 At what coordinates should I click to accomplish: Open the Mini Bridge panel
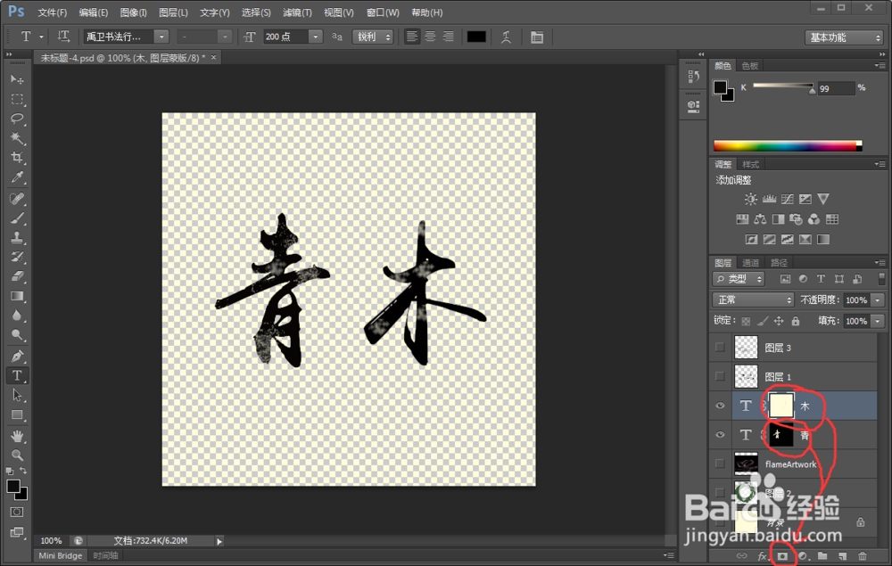[59, 555]
